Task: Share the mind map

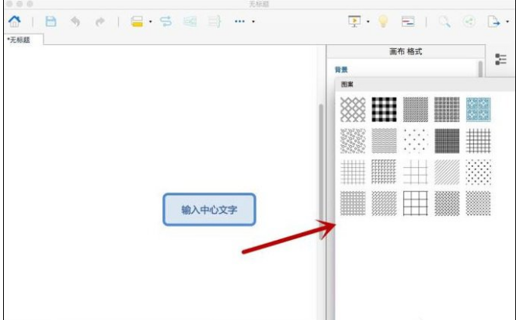Action: coord(469,22)
